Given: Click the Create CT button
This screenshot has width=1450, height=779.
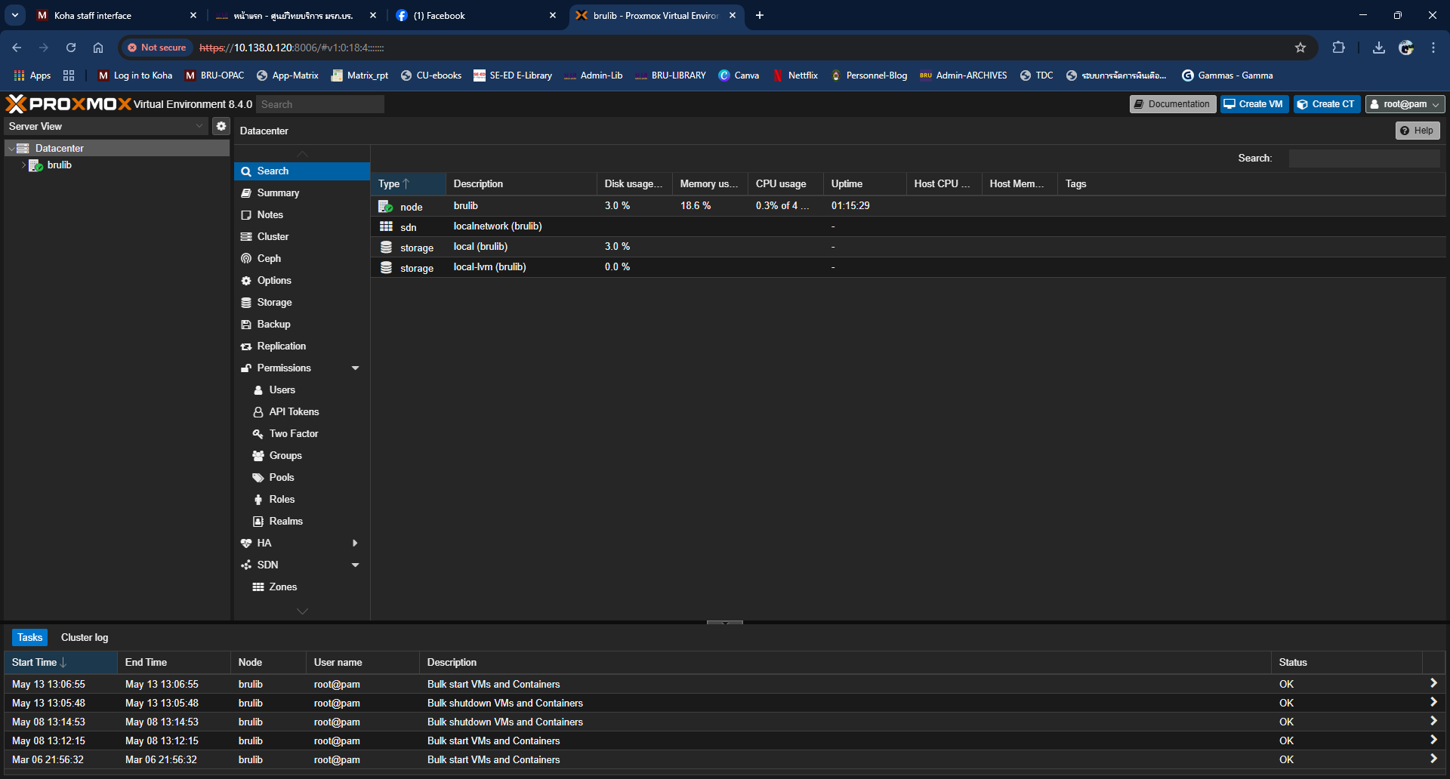Looking at the screenshot, I should [x=1326, y=104].
